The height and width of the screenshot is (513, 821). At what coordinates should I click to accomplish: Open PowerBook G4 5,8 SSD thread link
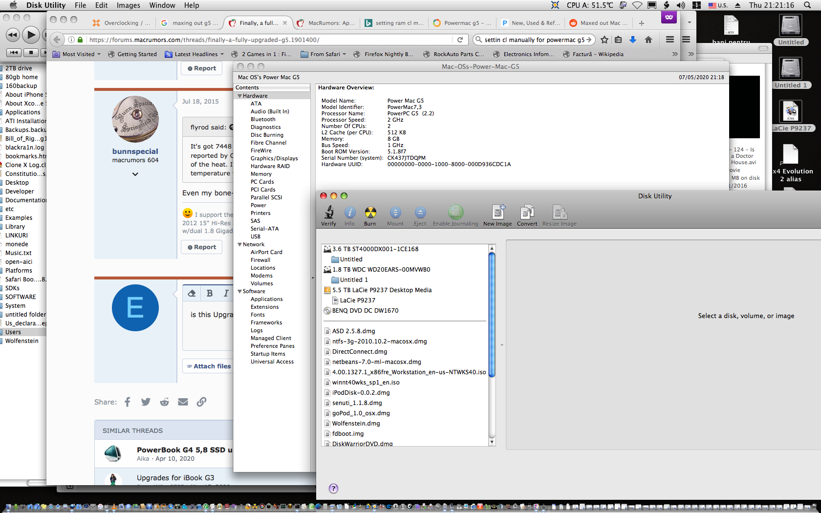click(185, 449)
